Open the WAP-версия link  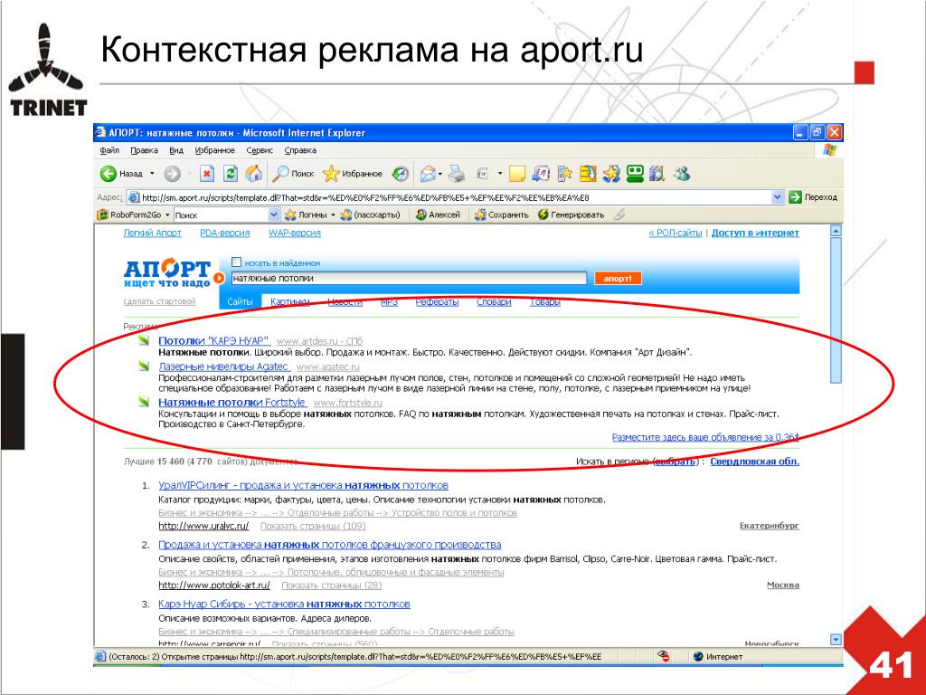[295, 233]
